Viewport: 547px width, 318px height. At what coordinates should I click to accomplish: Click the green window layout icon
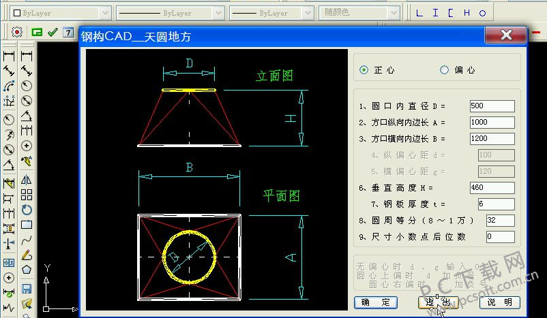[37, 32]
